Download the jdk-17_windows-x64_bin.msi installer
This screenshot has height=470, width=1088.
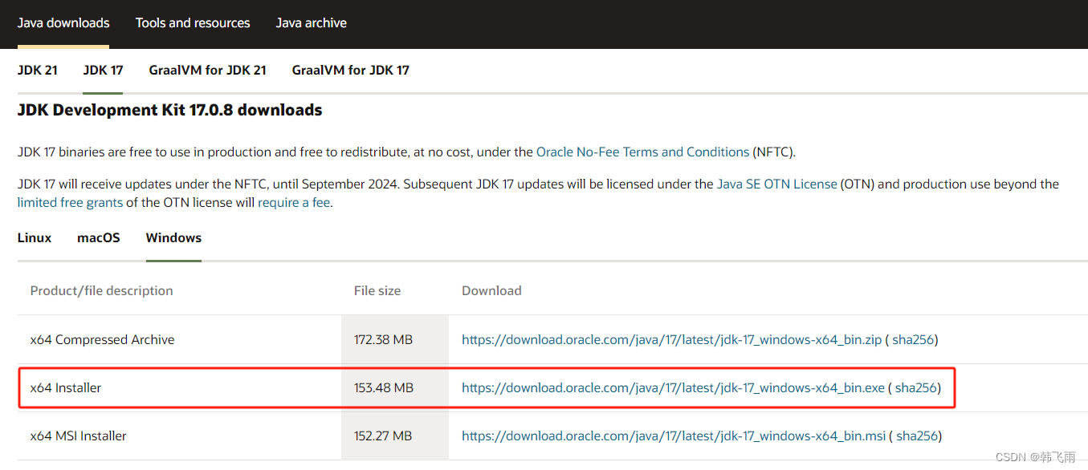click(674, 436)
